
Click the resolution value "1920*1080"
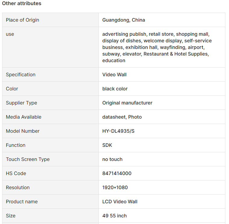(115, 188)
